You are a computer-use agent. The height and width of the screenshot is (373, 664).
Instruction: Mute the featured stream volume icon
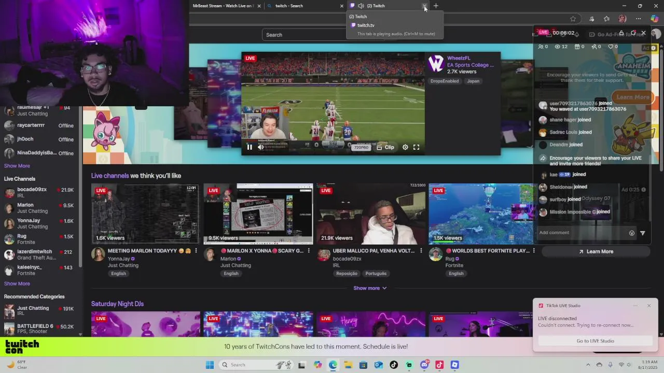[x=261, y=147]
